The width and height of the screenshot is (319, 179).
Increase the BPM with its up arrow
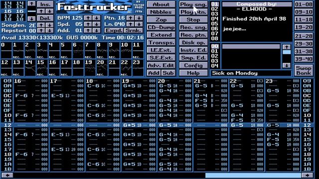pyautogui.click(x=88, y=18)
